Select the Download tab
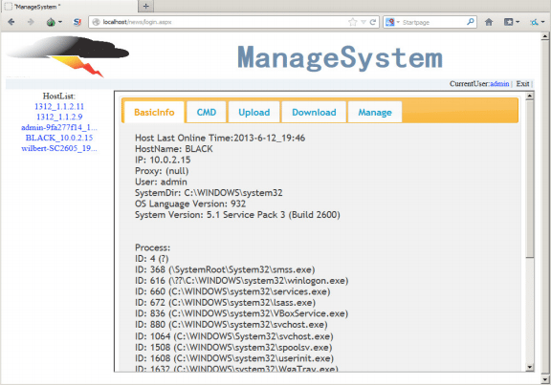Screen dimensions: 551x385 coord(314,113)
